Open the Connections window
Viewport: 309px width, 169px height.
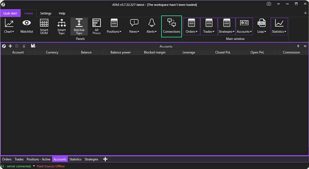pos(171,27)
